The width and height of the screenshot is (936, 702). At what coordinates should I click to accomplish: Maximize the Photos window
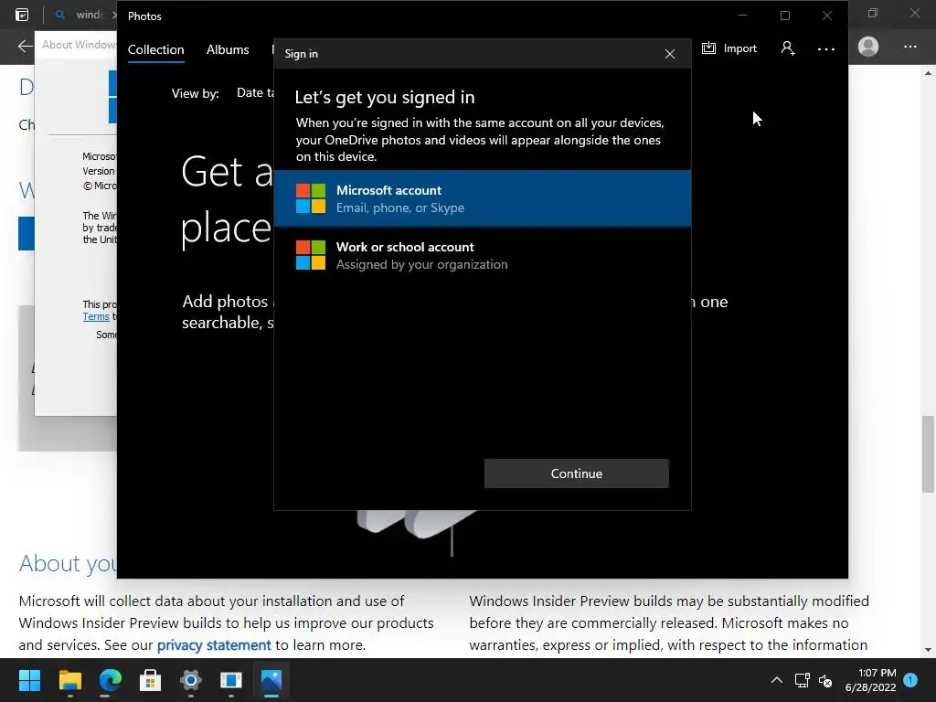(x=785, y=16)
